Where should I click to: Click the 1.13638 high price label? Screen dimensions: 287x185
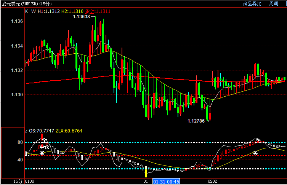click(81, 17)
